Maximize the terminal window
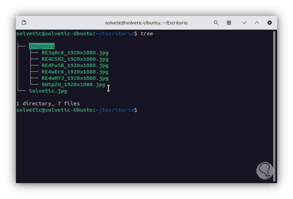Image resolution: width=293 pixels, height=199 pixels. pyautogui.click(x=257, y=23)
